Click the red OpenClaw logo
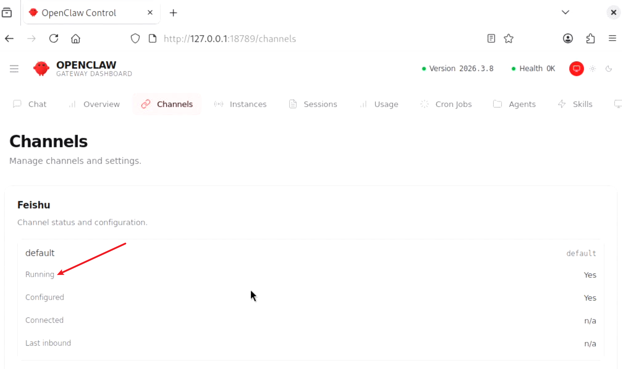Screen dimensions: 622x369 tap(41, 69)
